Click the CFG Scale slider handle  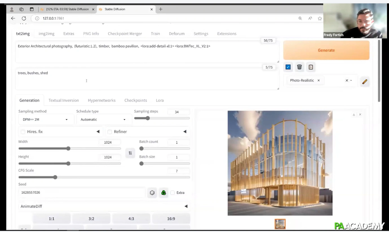pyautogui.click(x=55, y=177)
